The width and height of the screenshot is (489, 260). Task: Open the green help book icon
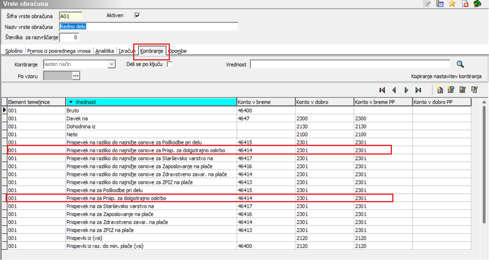click(x=477, y=4)
